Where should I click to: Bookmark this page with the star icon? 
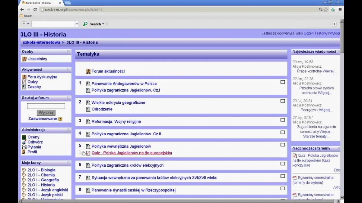[x=326, y=10]
